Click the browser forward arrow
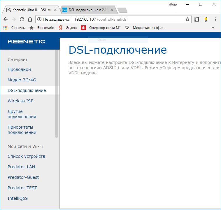Image resolution: width=221 pixels, height=210 pixels. (14, 19)
